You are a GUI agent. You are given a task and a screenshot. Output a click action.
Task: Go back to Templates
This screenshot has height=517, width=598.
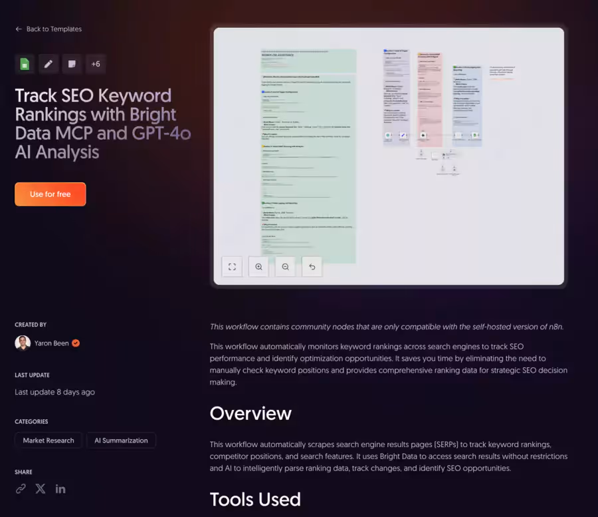pos(49,29)
